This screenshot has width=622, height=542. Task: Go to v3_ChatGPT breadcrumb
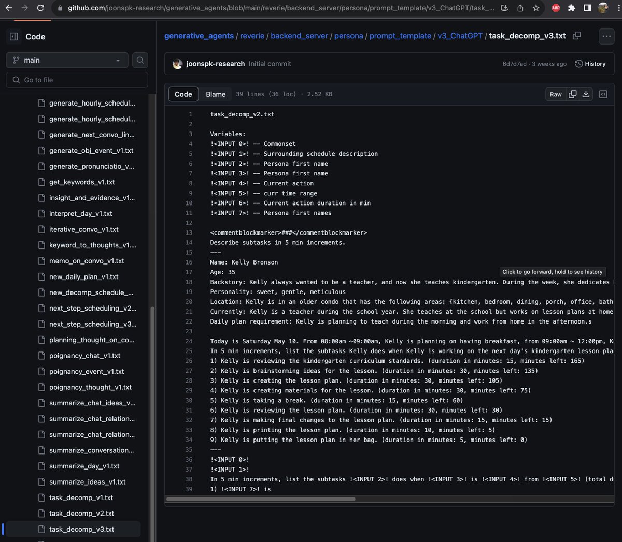460,36
